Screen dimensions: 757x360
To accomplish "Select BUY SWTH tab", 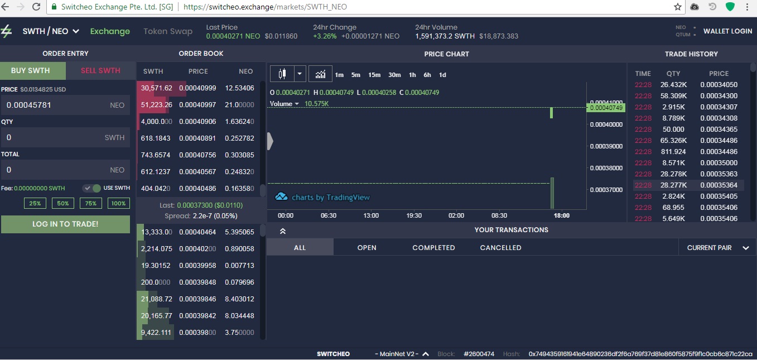I will coord(33,70).
